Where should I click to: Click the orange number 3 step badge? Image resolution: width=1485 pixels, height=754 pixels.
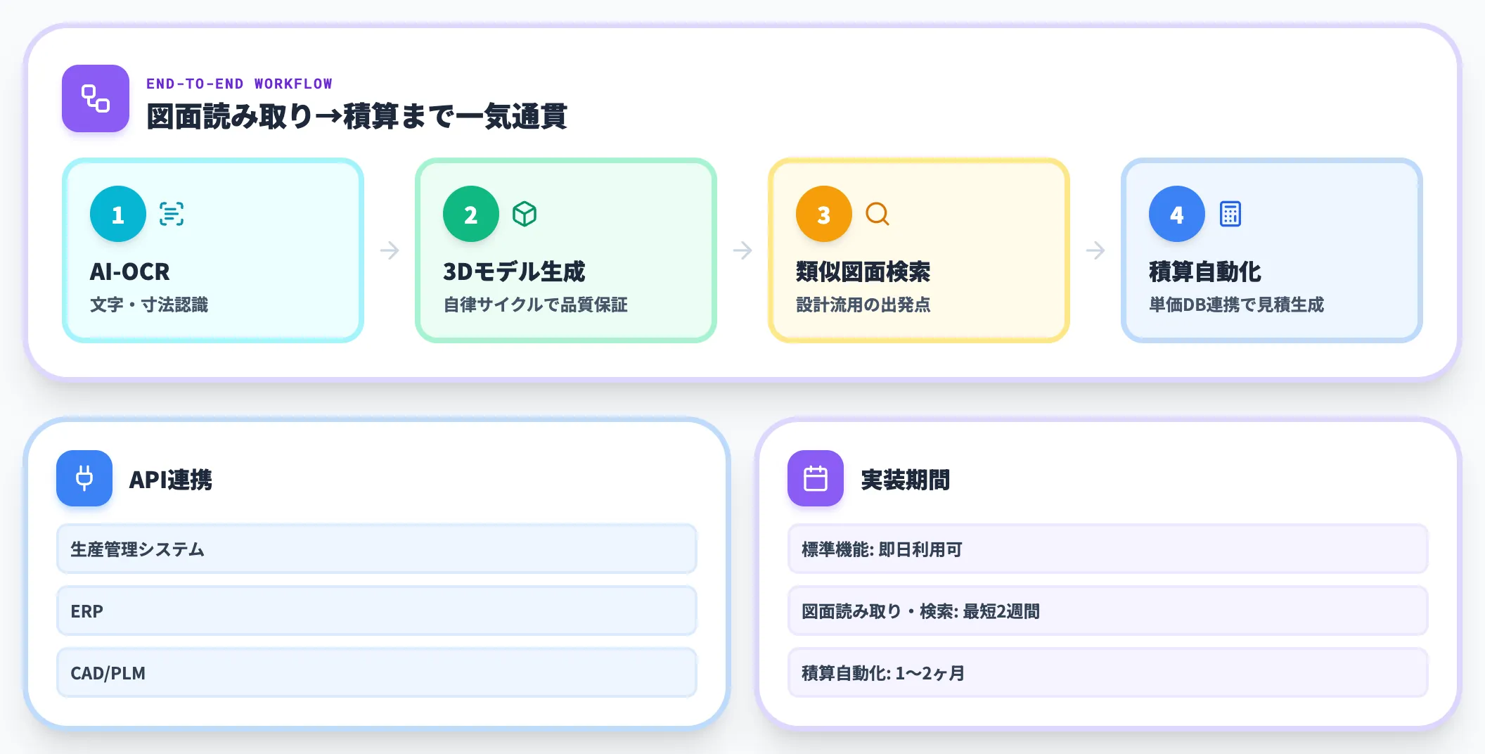click(824, 214)
